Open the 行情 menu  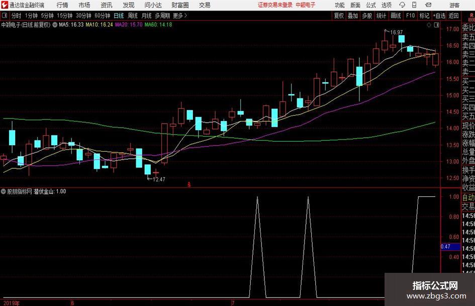(x=62, y=5)
